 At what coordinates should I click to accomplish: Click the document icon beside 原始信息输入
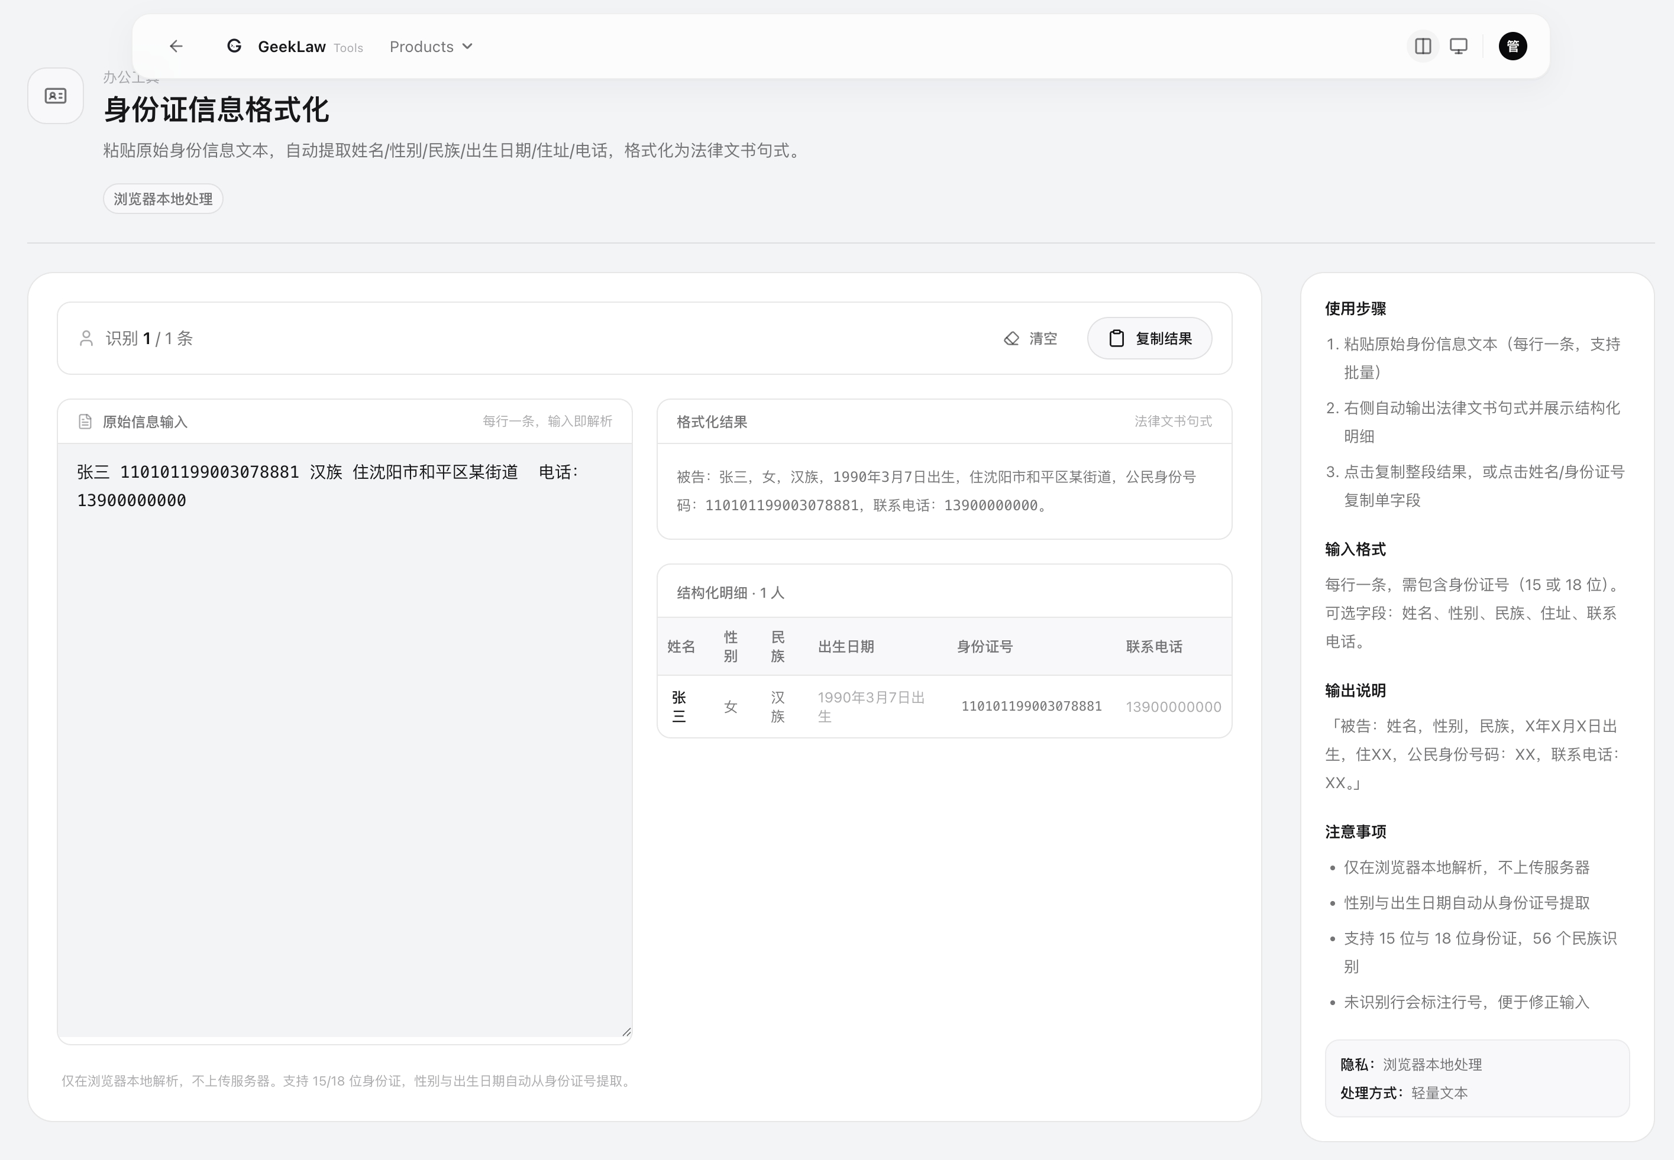(85, 422)
